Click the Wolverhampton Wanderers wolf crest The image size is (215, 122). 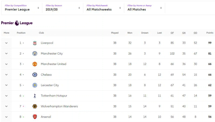(35, 106)
